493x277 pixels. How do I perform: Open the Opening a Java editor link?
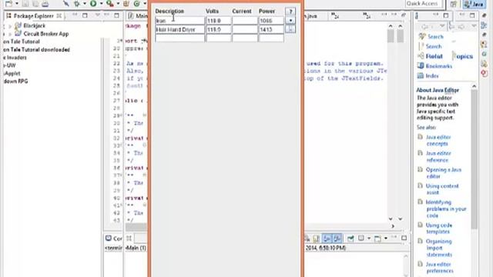click(x=444, y=173)
